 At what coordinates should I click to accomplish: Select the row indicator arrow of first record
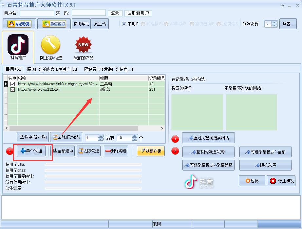point(6,84)
